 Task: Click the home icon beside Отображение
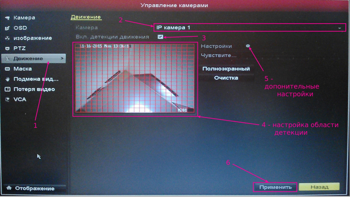click(x=9, y=188)
